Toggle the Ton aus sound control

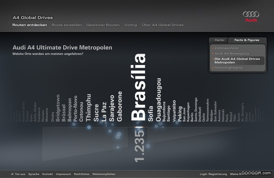tap(18, 174)
